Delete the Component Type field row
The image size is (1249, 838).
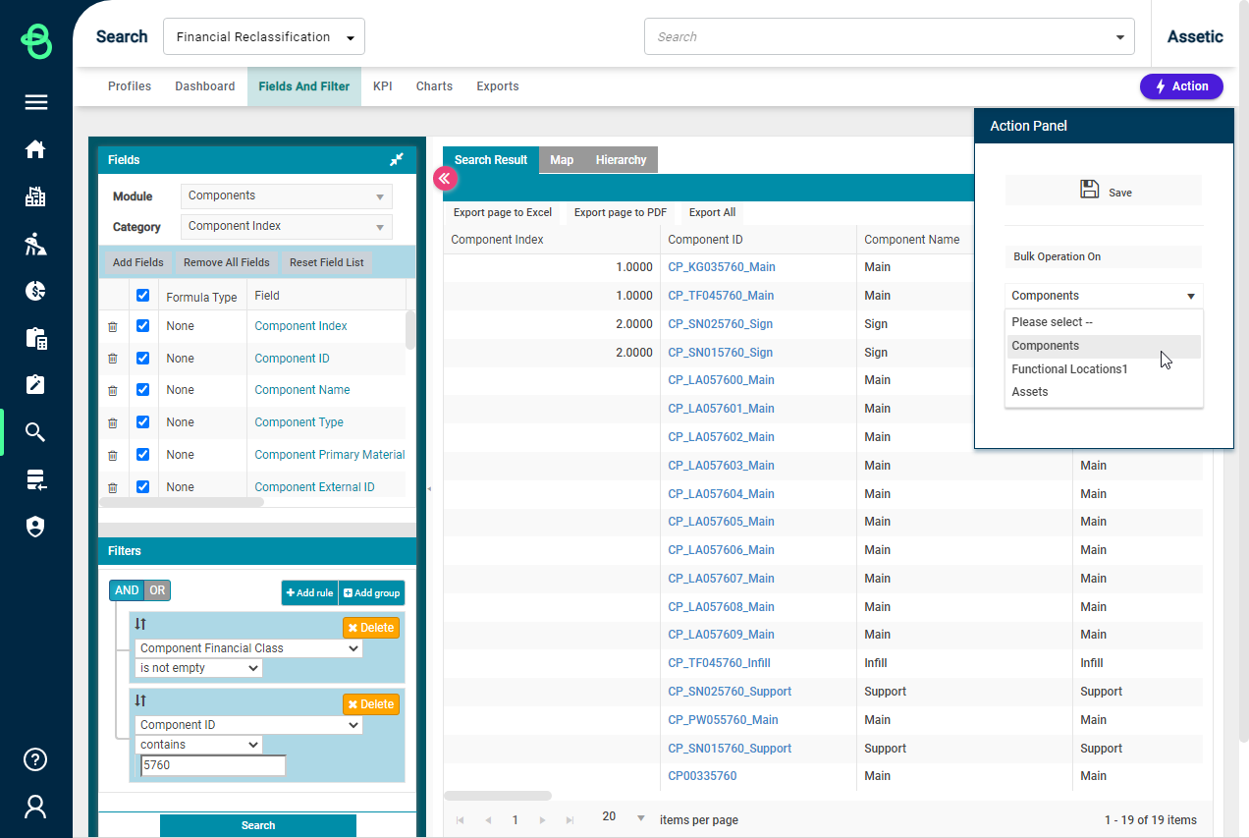[112, 422]
